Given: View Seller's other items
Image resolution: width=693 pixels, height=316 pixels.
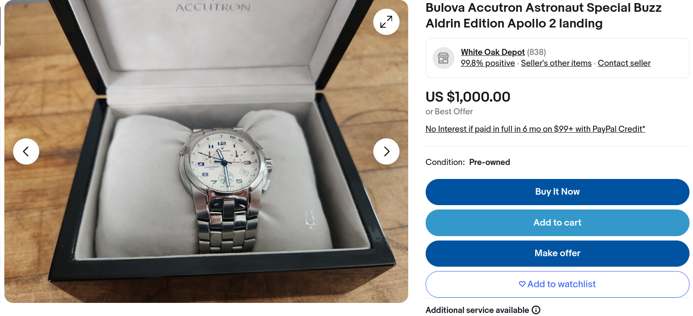Looking at the screenshot, I should coord(556,63).
